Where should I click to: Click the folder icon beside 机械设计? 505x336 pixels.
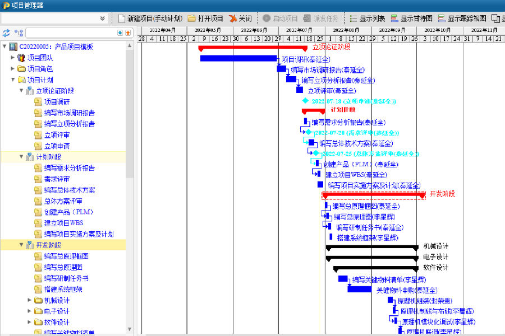(38, 300)
